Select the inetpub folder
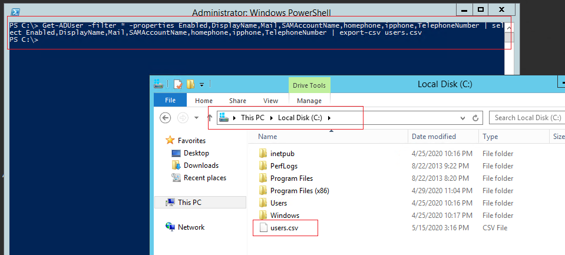Image resolution: width=565 pixels, height=255 pixels. coord(283,154)
